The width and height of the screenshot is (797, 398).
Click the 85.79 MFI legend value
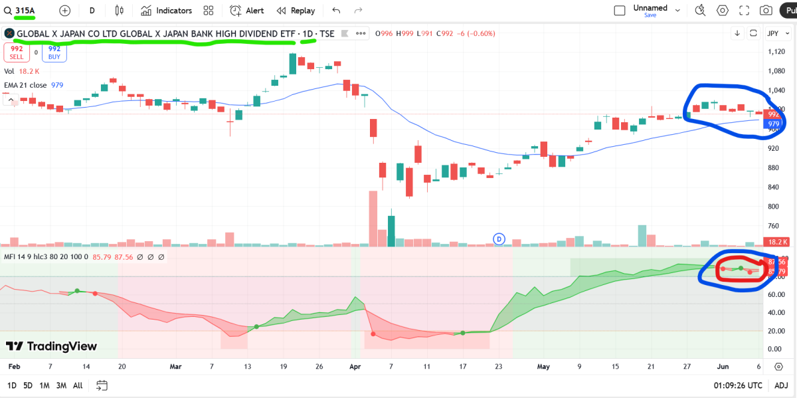102,256
